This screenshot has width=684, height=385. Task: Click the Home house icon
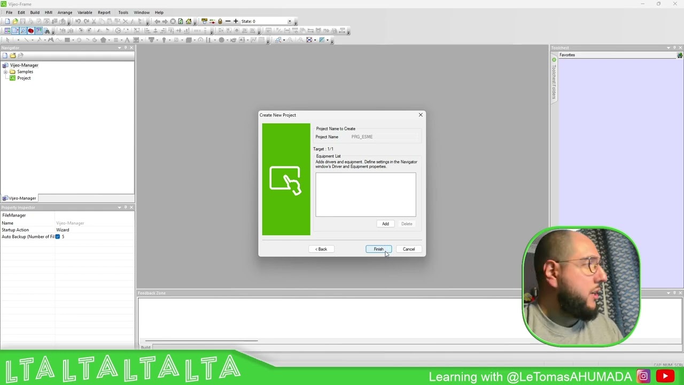click(189, 21)
